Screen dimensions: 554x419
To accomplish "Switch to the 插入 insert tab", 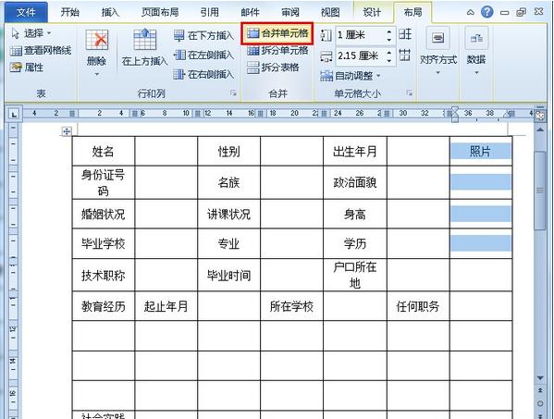I will 110,12.
